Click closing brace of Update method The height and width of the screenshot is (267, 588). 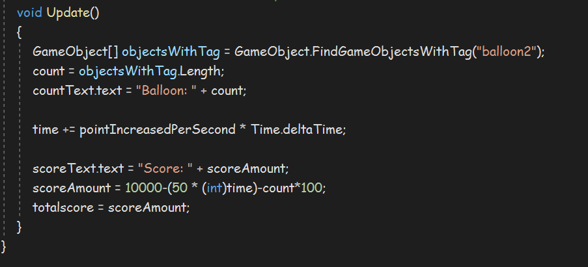(19, 227)
